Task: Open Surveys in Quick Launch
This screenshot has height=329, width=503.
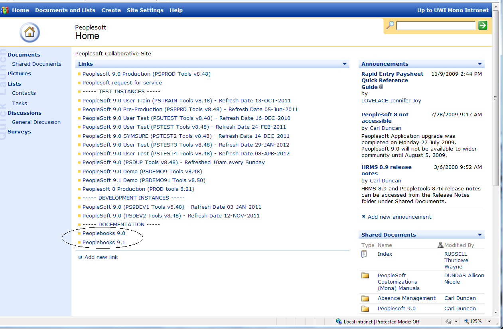Action: (x=19, y=132)
